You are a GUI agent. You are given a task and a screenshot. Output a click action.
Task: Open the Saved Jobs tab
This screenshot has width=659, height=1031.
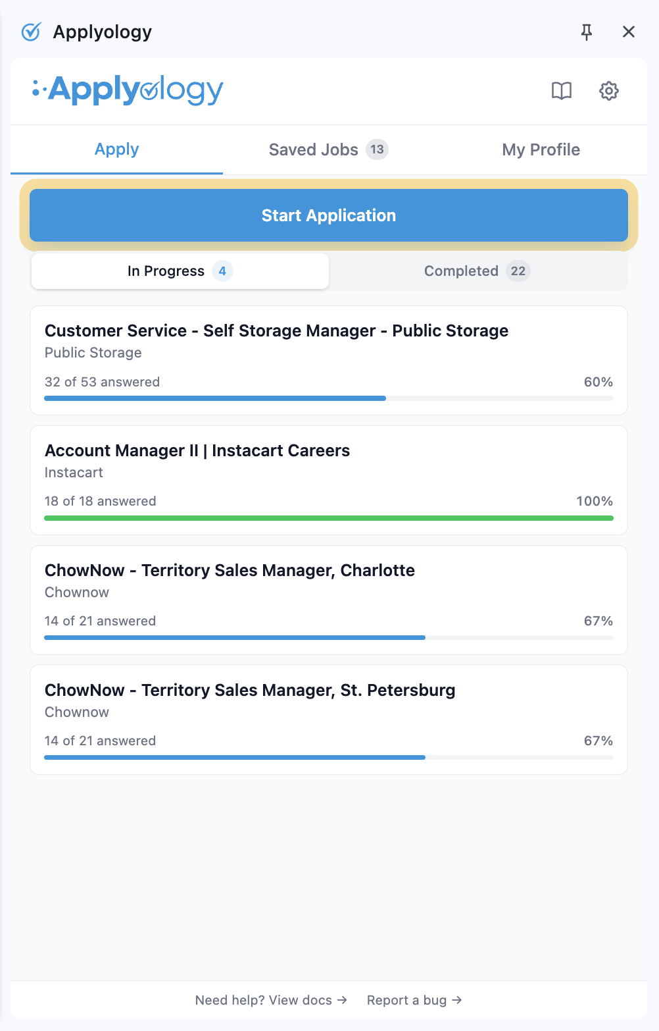[328, 149]
